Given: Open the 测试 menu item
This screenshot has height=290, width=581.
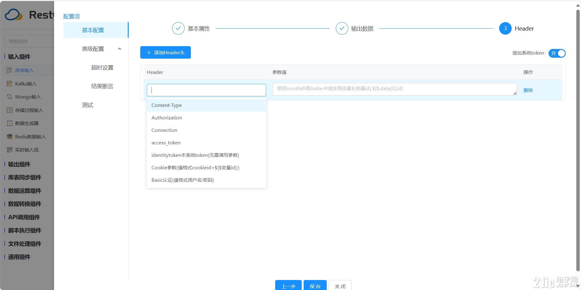Looking at the screenshot, I should (x=87, y=105).
